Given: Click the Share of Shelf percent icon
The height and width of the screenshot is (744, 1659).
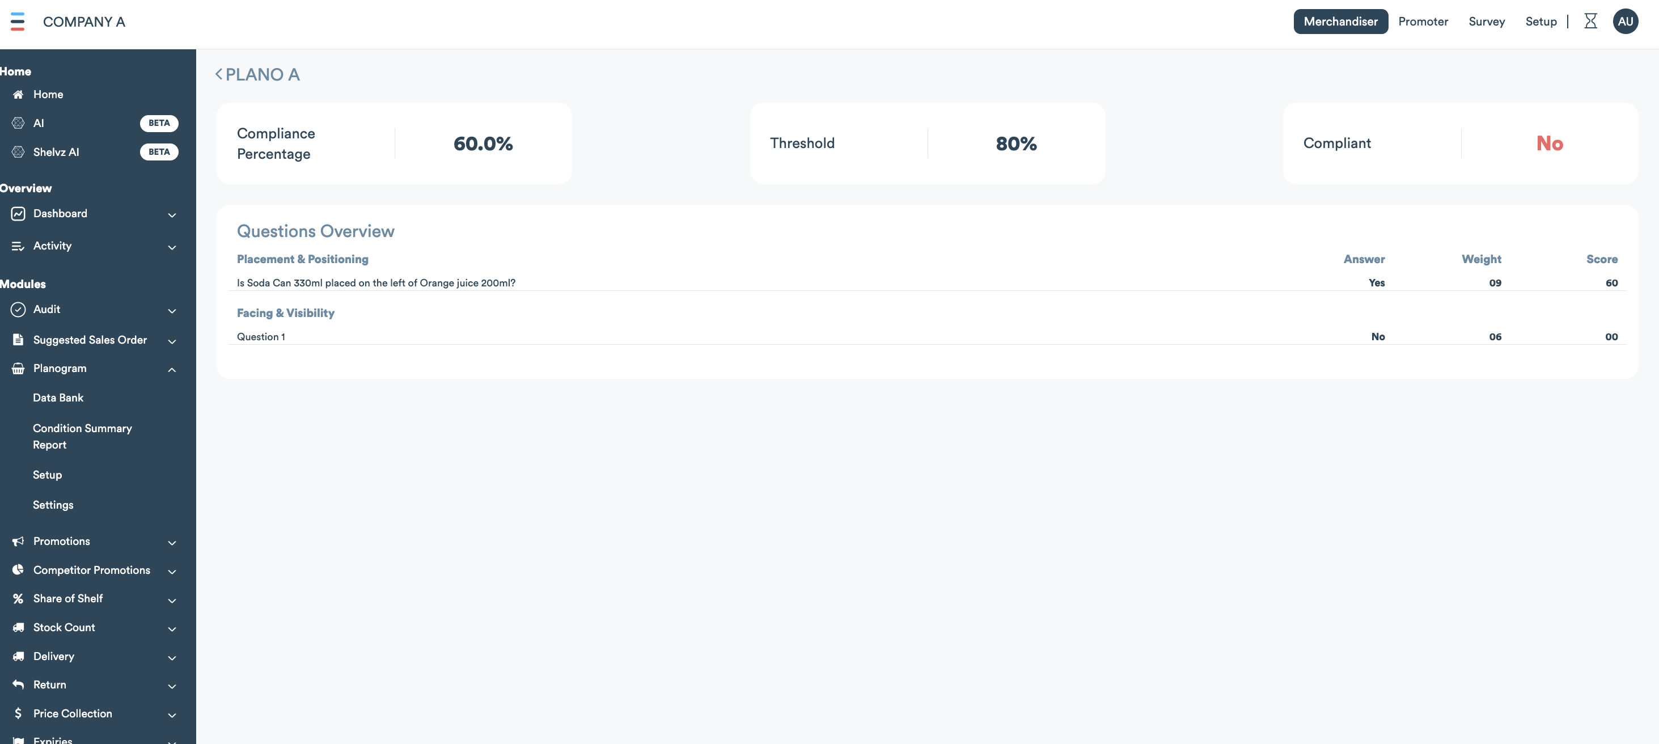Looking at the screenshot, I should 18,599.
